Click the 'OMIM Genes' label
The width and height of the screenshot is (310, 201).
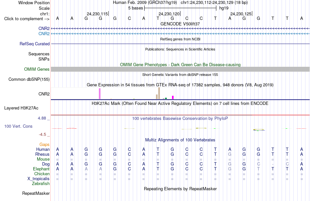click(x=37, y=69)
